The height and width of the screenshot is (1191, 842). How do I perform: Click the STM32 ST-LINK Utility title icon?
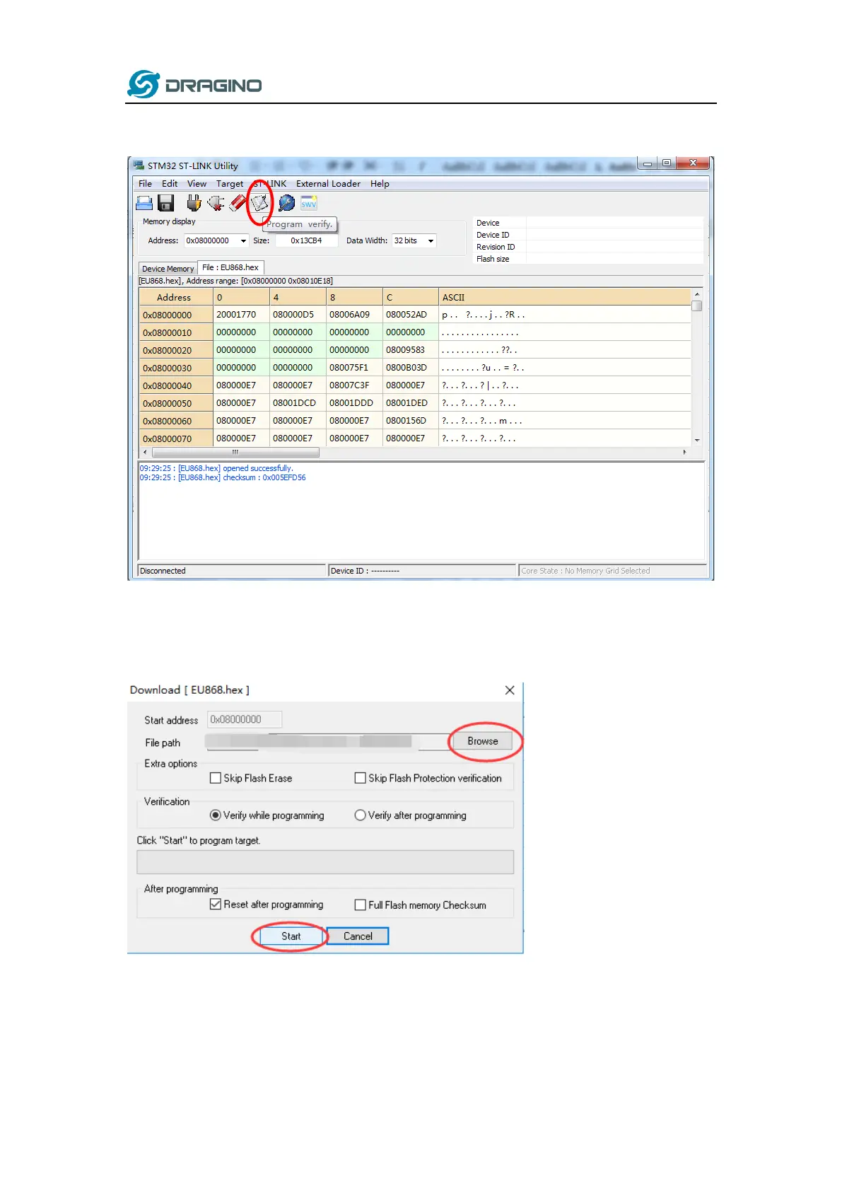pyautogui.click(x=139, y=165)
